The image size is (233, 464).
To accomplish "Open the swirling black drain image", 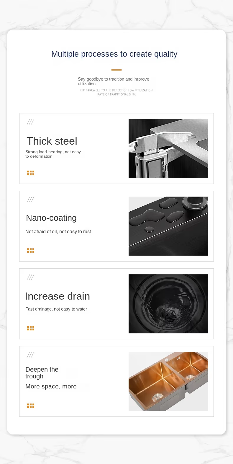I will tap(168, 304).
